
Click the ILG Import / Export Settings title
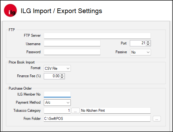[61, 11]
